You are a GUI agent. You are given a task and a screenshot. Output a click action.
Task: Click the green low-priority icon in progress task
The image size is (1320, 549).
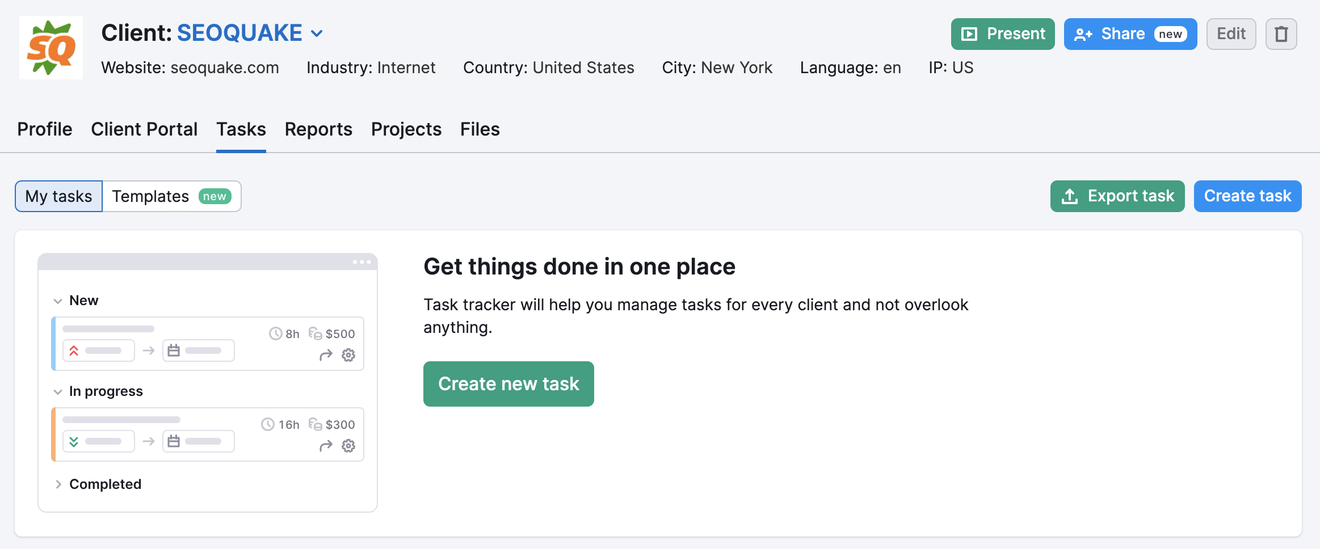(x=74, y=441)
